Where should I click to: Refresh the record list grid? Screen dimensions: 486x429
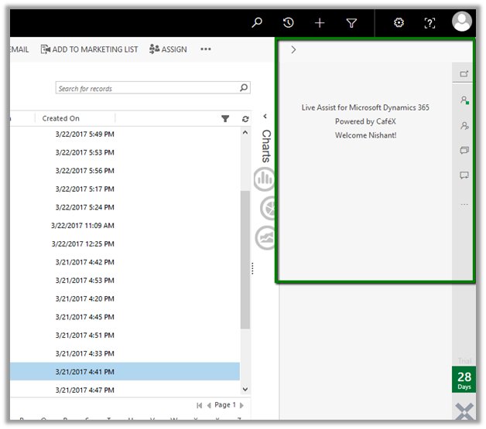pyautogui.click(x=245, y=119)
